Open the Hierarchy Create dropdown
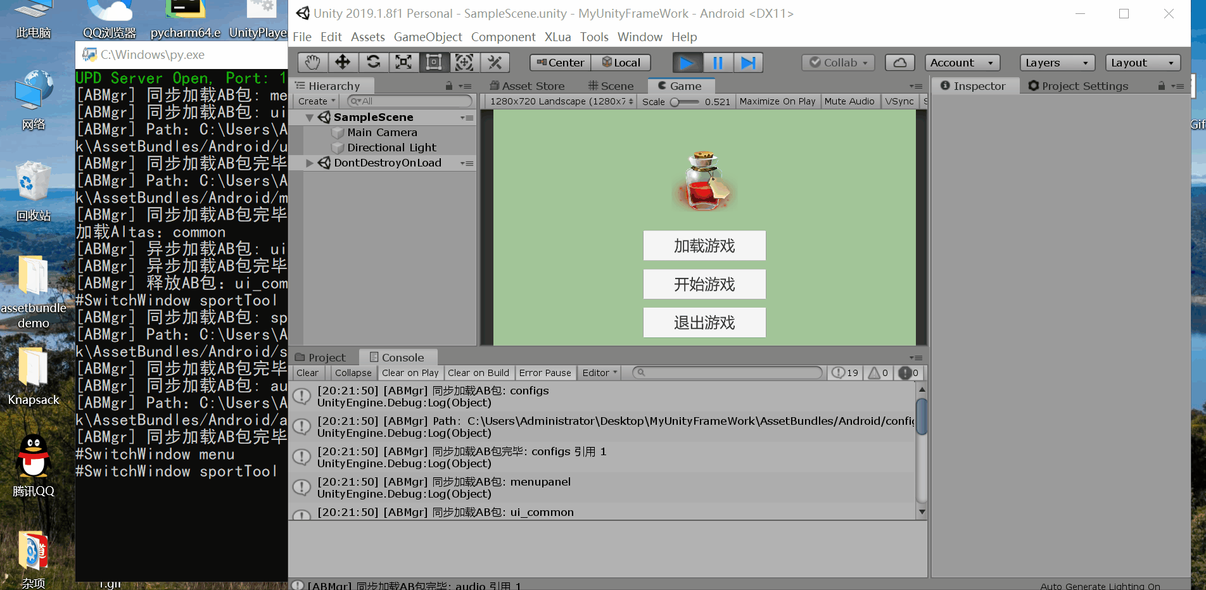The height and width of the screenshot is (590, 1206). (x=316, y=101)
